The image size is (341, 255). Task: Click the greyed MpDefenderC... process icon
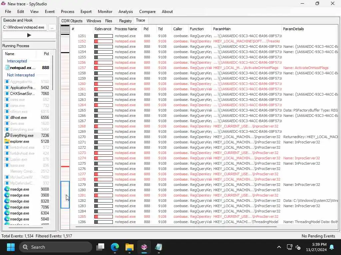(x=7, y=183)
